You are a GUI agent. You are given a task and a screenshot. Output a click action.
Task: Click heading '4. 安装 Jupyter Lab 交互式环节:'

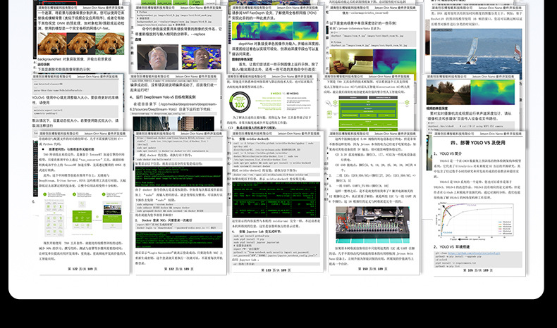[x=257, y=231]
